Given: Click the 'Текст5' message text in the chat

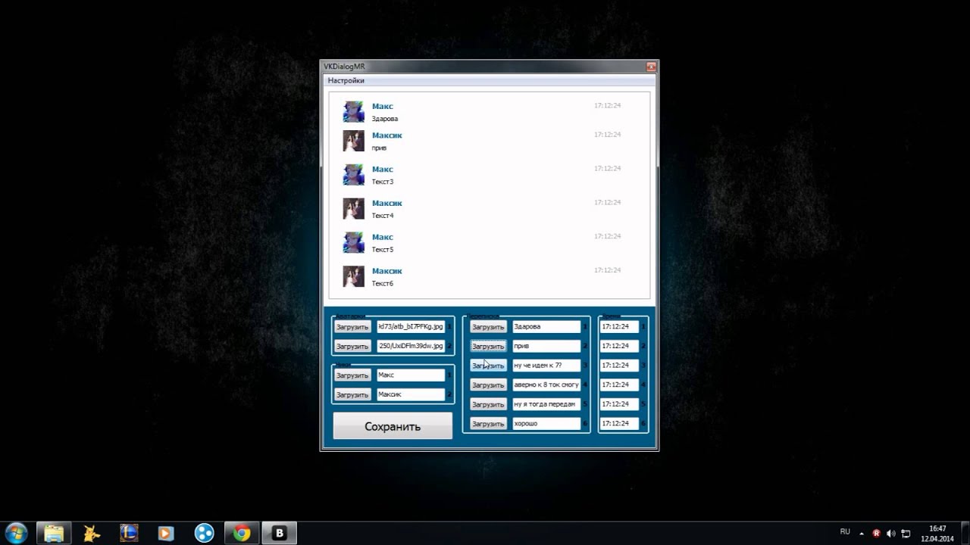Looking at the screenshot, I should point(383,250).
